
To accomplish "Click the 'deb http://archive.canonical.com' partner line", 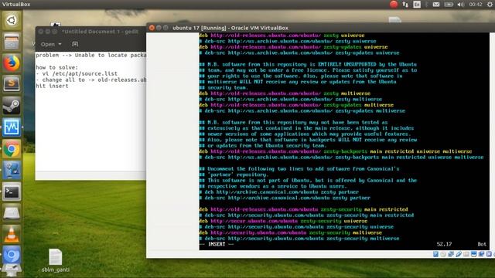I will click(x=279, y=192).
